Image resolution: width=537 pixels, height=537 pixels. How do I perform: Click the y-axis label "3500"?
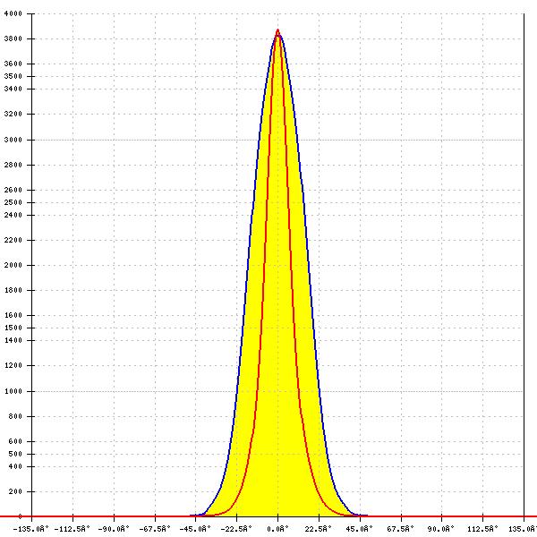click(13, 76)
